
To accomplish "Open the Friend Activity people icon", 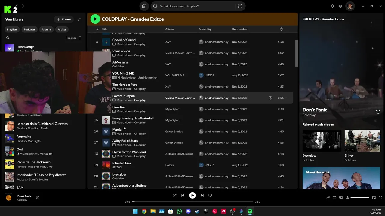I will pos(340,6).
